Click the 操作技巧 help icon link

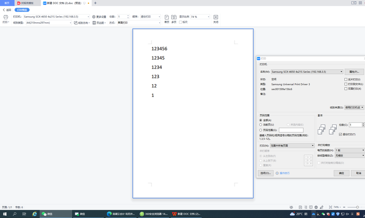(283, 173)
